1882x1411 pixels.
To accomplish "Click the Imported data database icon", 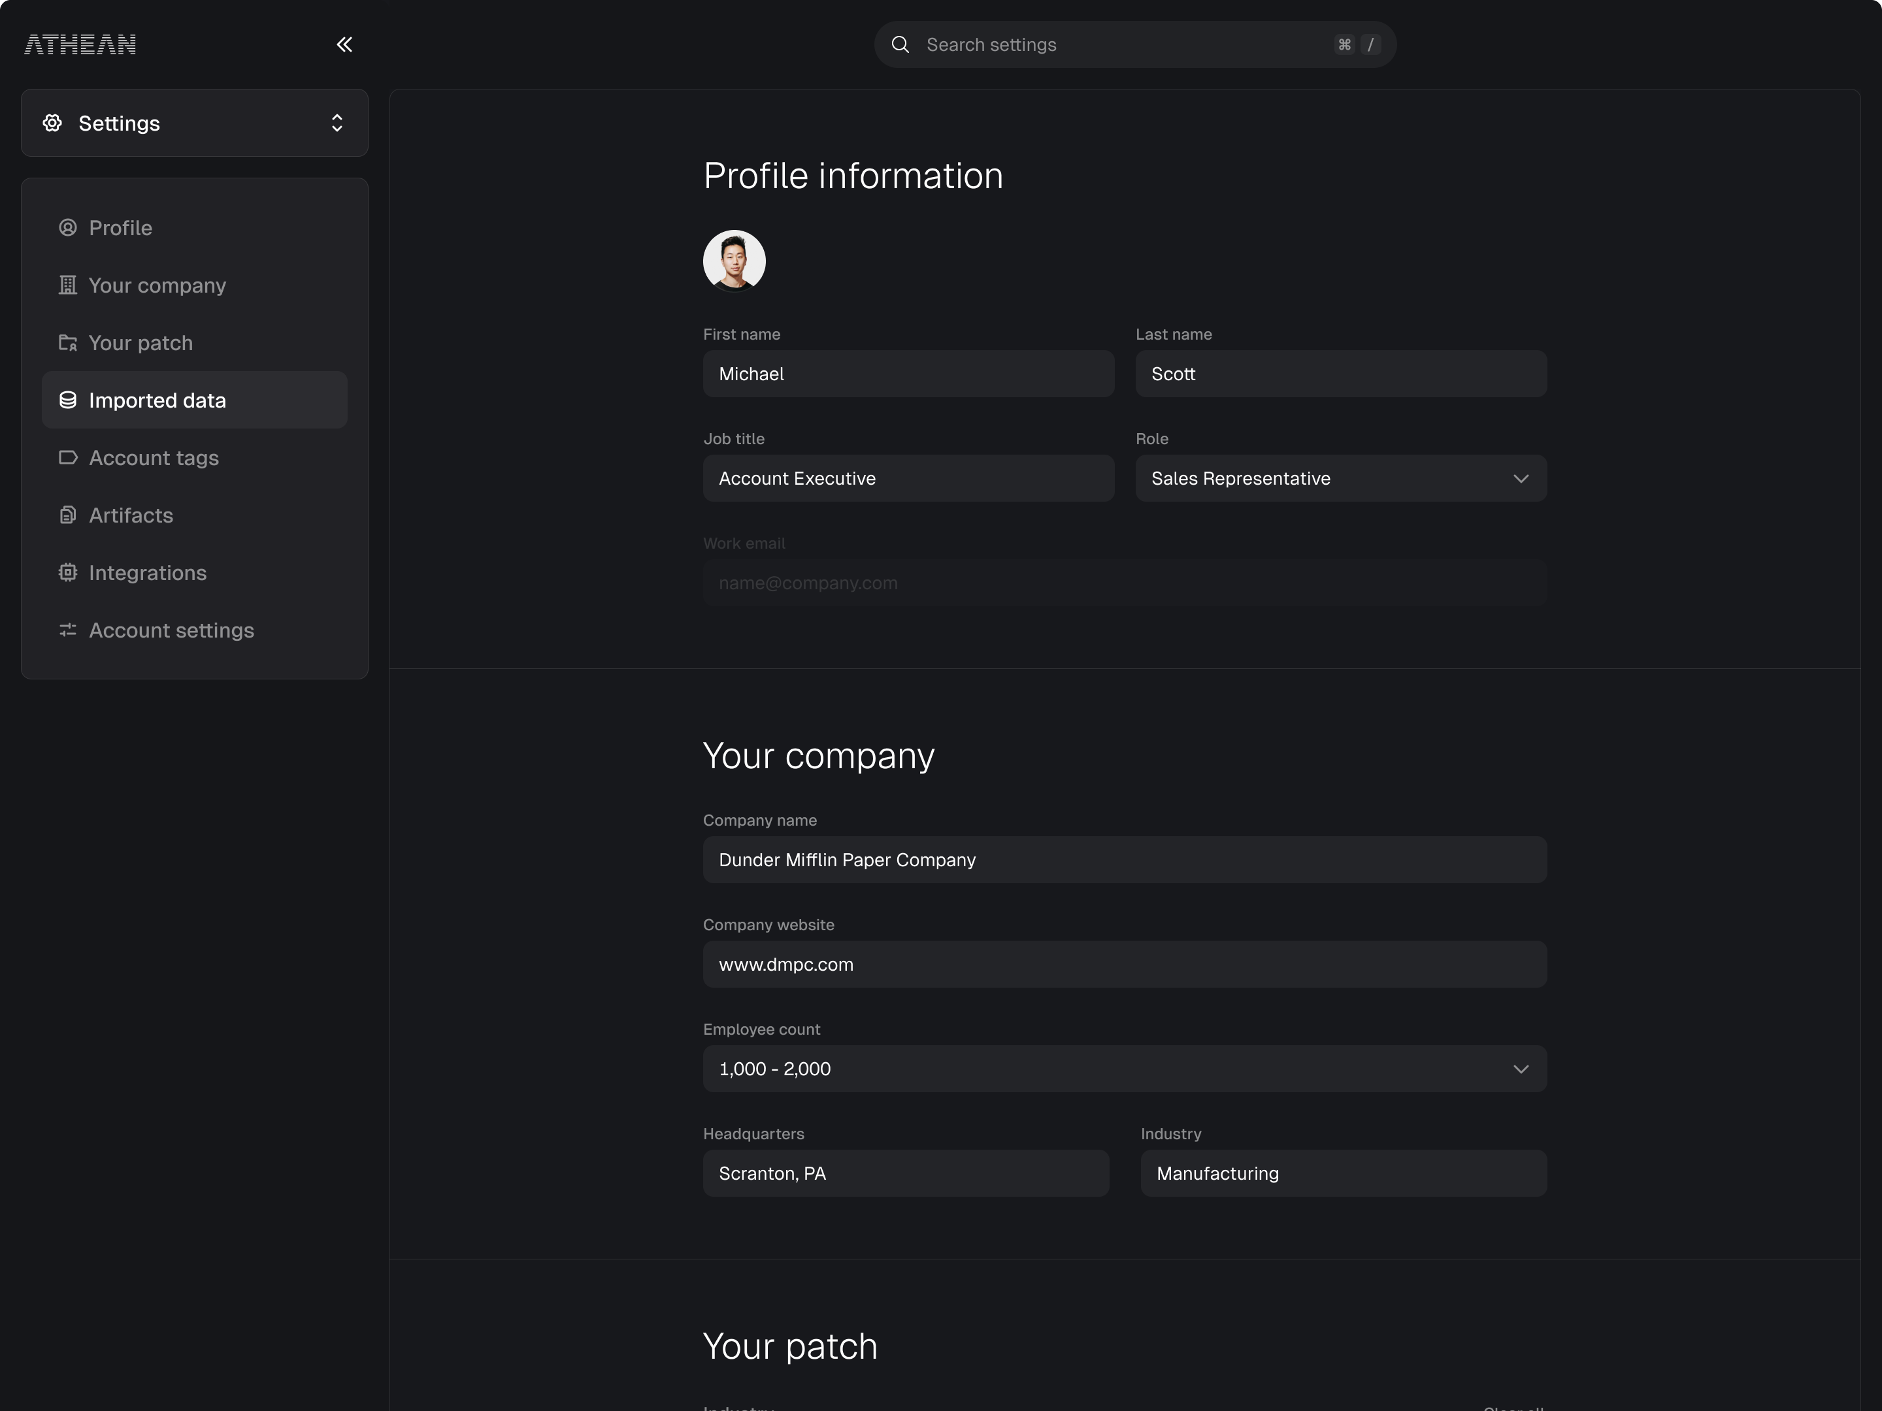I will [68, 400].
